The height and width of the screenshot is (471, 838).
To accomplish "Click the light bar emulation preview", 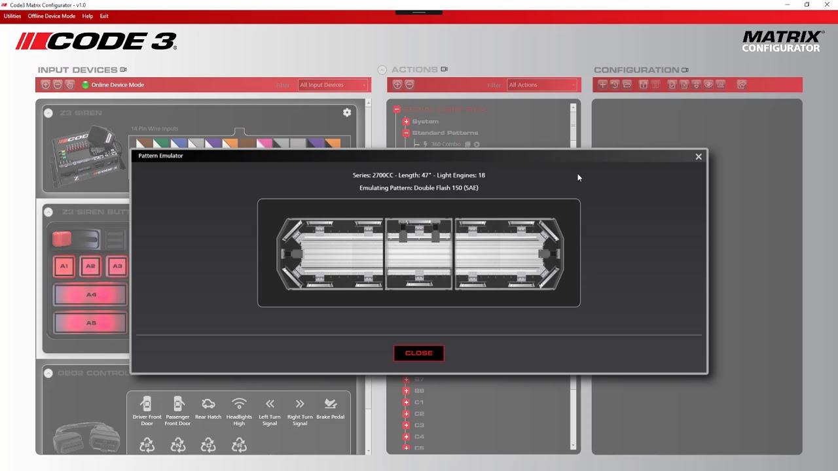I will 419,253.
